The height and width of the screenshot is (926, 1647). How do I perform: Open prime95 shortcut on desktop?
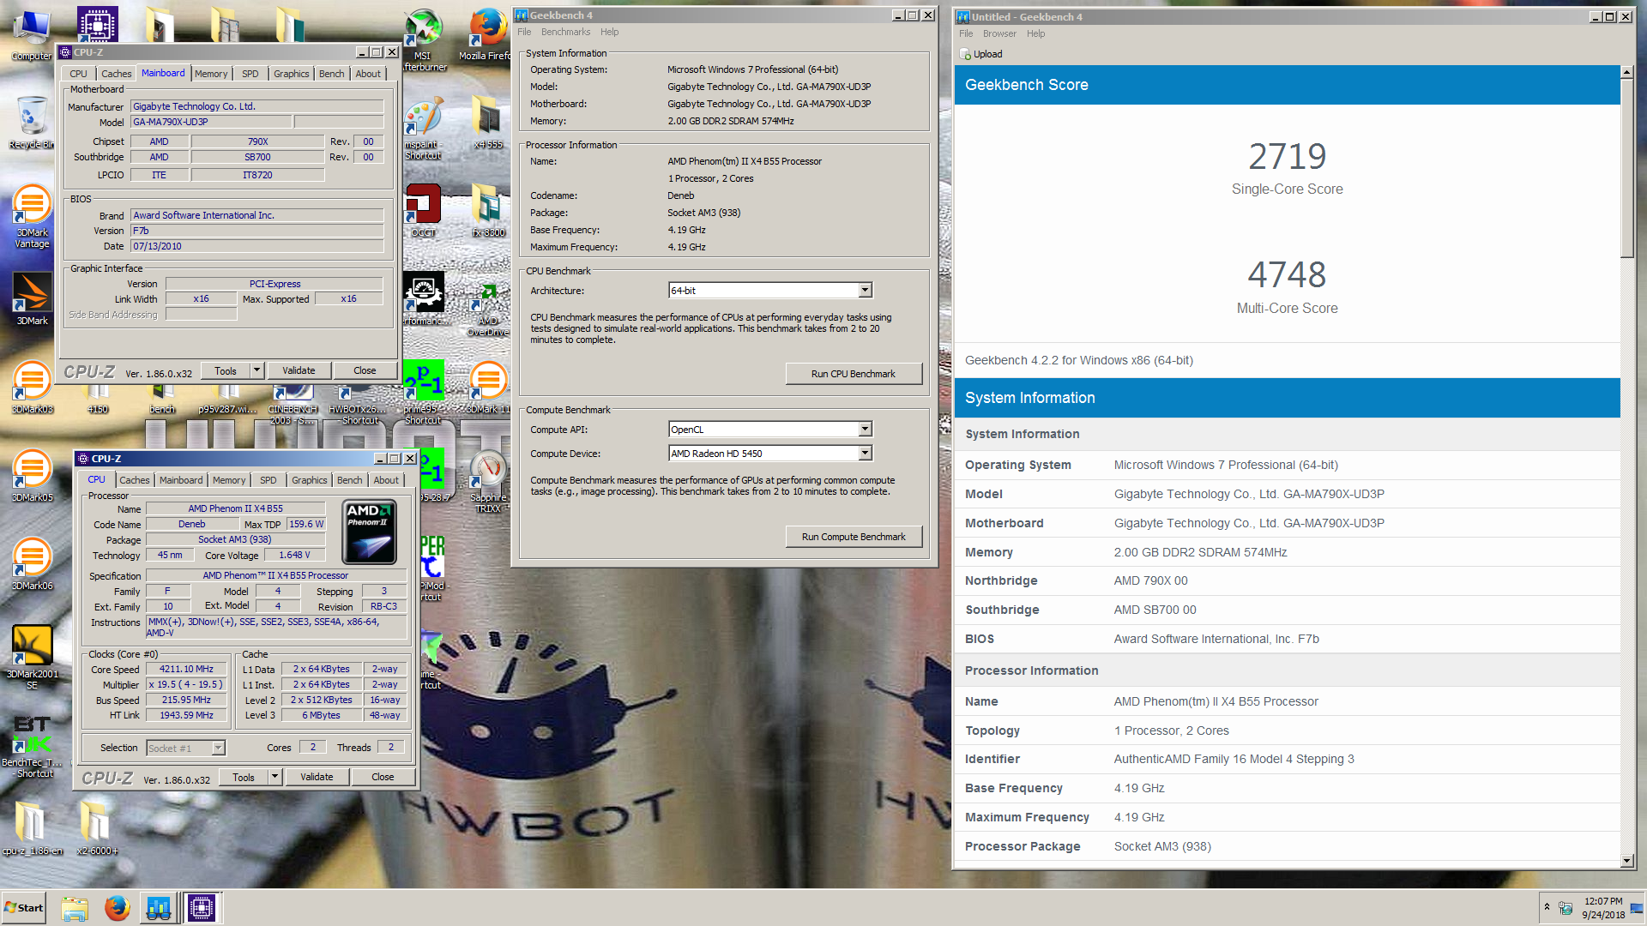(x=423, y=393)
